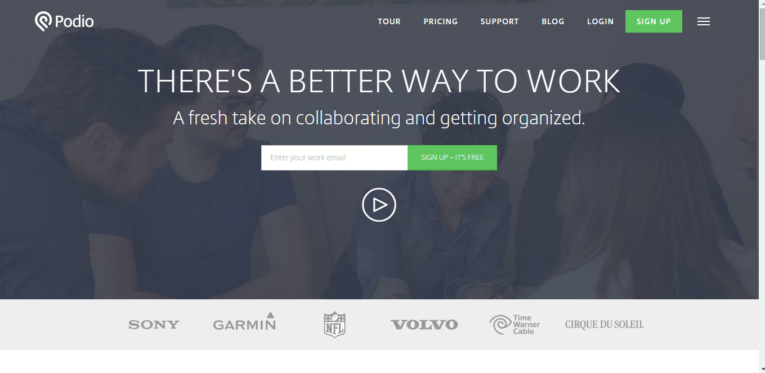This screenshot has height=373, width=765.
Task: Focus the work email input field
Action: coord(334,158)
